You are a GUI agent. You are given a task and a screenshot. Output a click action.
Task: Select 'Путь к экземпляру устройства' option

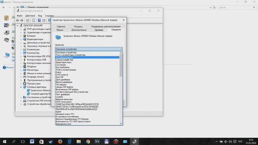[x=87, y=55]
